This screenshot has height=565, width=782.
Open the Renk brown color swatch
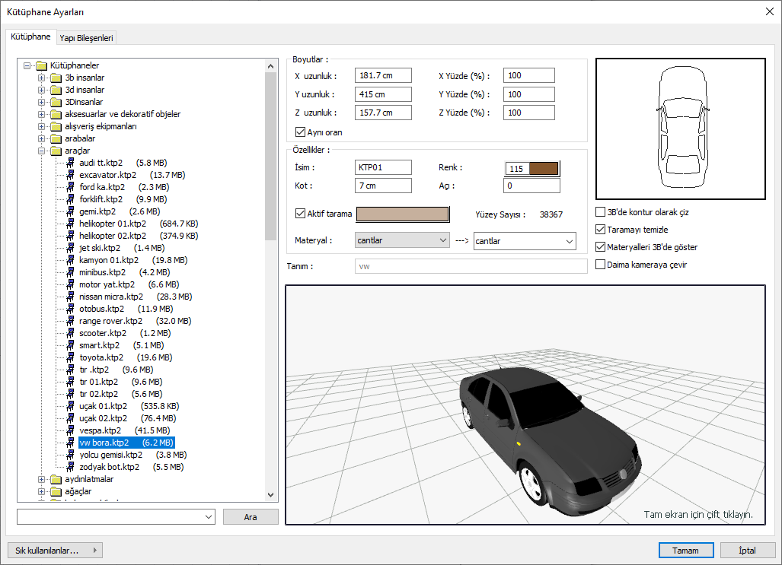pyautogui.click(x=544, y=168)
